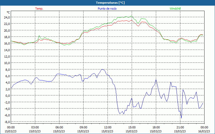Click the 21:00 time axis label
This screenshot has width=215, height=134.
pos(180,128)
